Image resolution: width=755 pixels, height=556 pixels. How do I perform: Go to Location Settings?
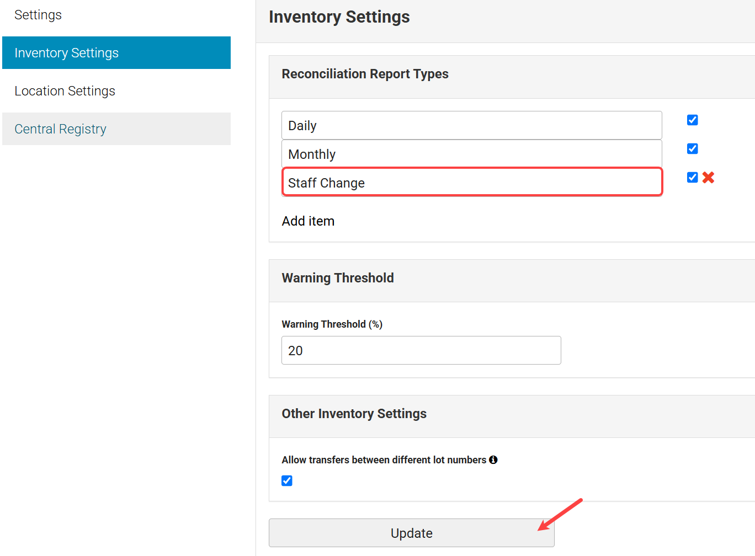[65, 91]
